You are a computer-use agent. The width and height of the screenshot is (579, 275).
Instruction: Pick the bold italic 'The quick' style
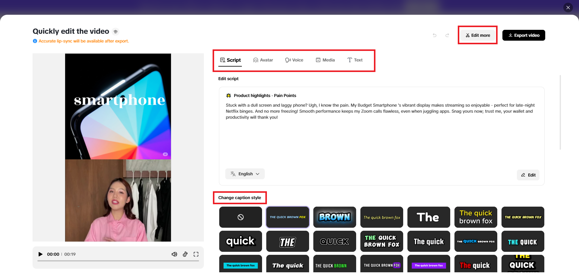coord(288,264)
